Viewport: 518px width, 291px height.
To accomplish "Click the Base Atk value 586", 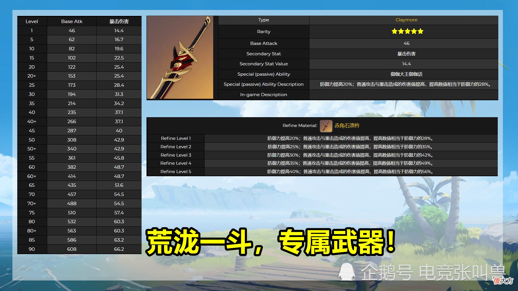I will pos(72,240).
